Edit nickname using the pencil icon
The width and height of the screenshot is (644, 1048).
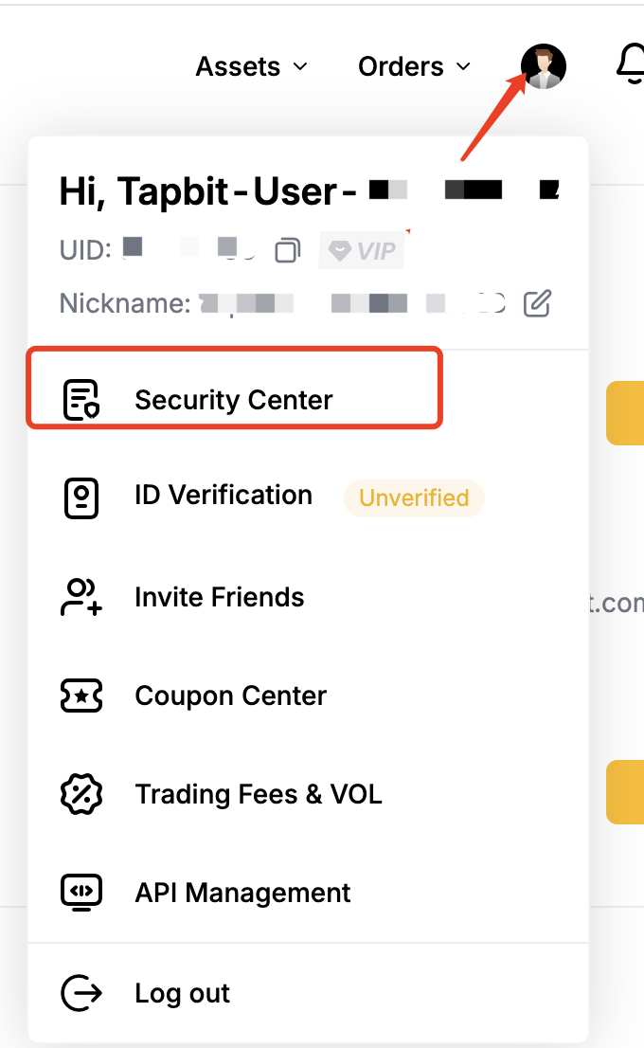pyautogui.click(x=537, y=303)
